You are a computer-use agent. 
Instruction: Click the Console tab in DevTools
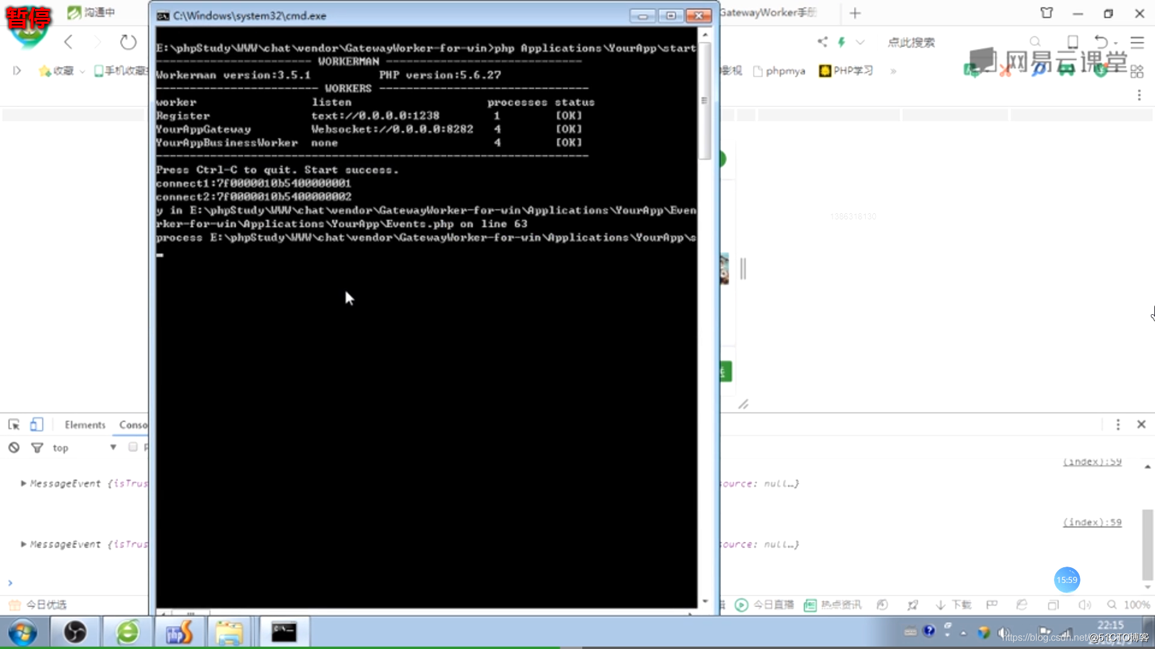134,424
